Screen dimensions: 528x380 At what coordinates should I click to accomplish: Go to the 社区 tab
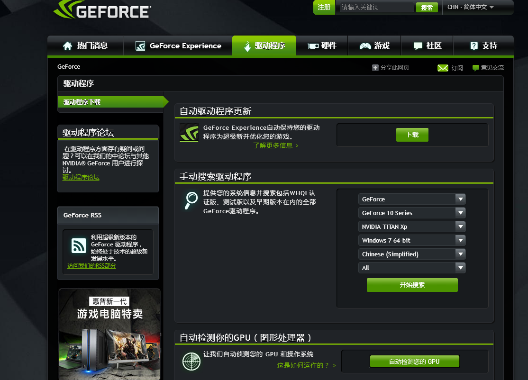[x=428, y=46]
